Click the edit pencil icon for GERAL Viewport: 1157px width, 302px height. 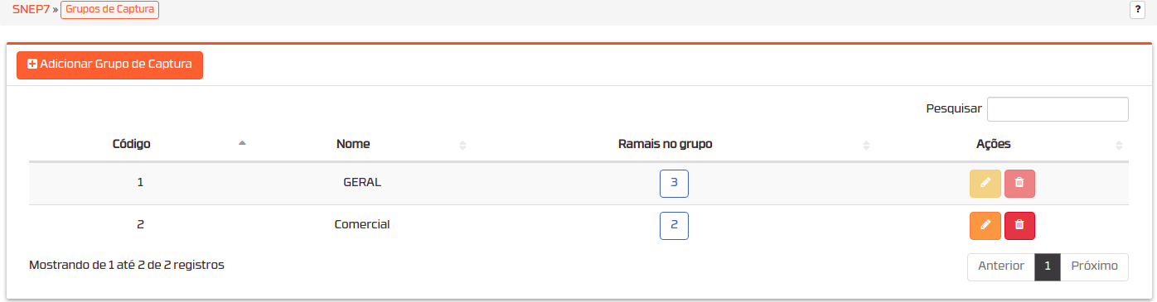click(x=985, y=184)
